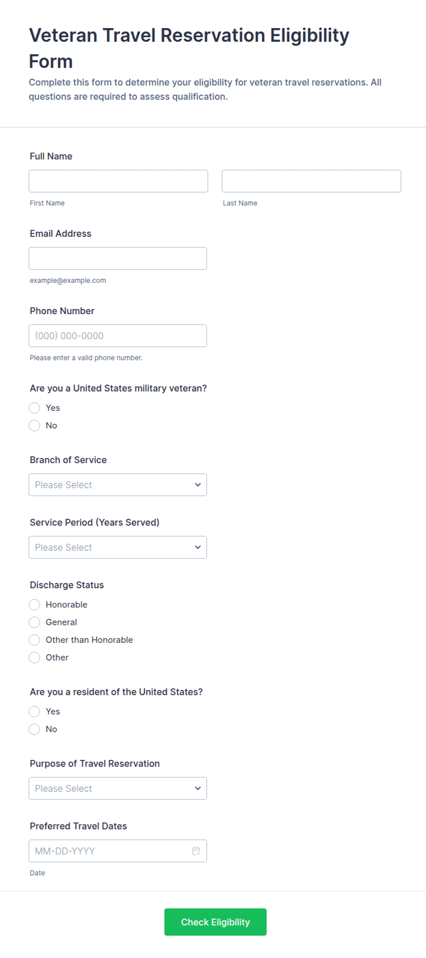Click the Phone Number field
The height and width of the screenshot is (958, 426).
click(x=118, y=336)
